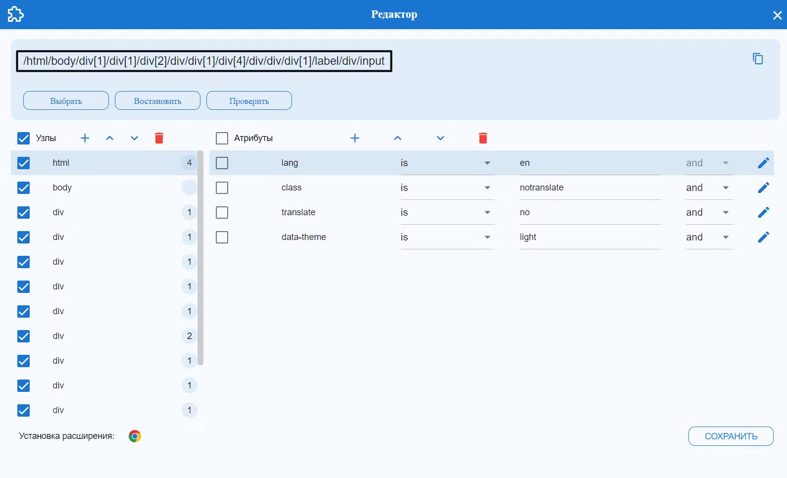The height and width of the screenshot is (478, 787).
Task: Copy the XPath with the copy icon
Action: pyautogui.click(x=758, y=59)
